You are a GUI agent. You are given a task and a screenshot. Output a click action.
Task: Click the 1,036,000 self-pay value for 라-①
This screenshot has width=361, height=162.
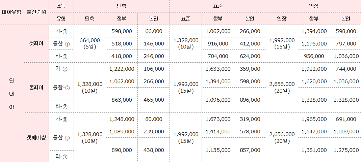point(346,56)
